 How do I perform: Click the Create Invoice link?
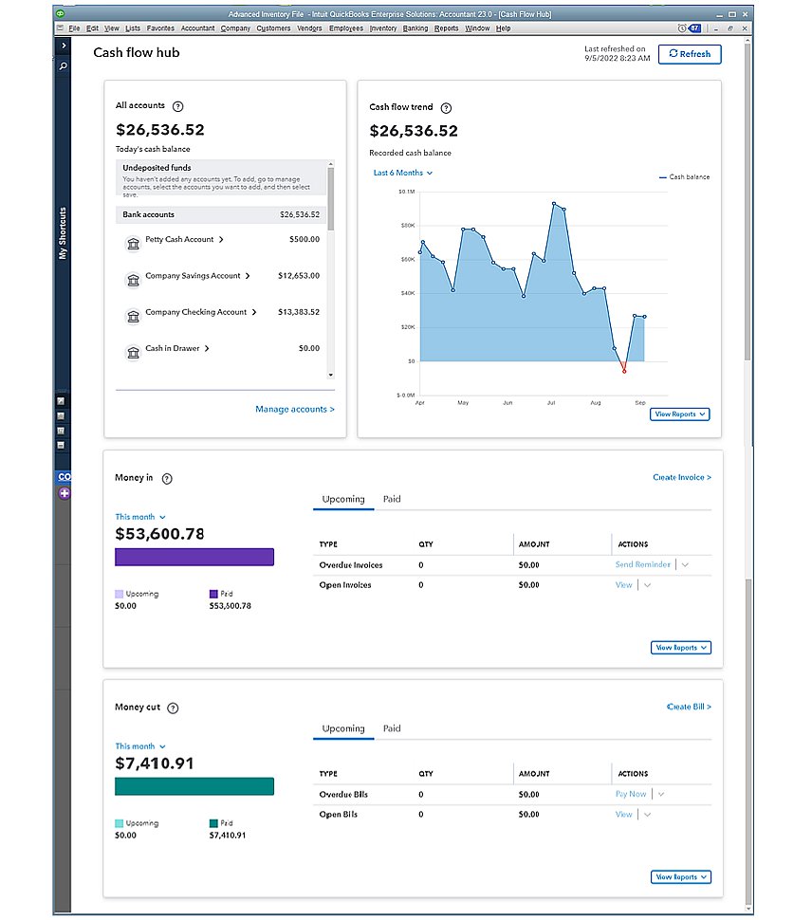pos(681,478)
